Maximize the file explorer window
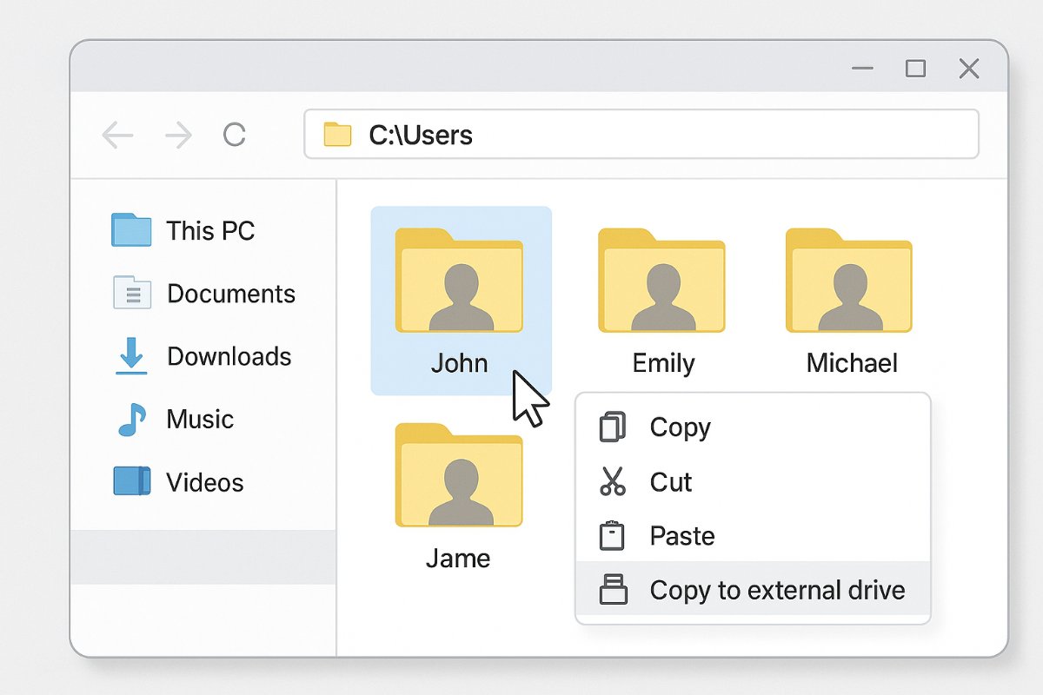1043x695 pixels. click(x=915, y=69)
